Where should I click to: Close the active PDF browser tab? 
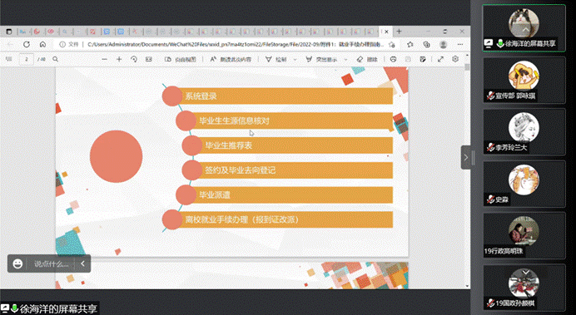coord(386,32)
